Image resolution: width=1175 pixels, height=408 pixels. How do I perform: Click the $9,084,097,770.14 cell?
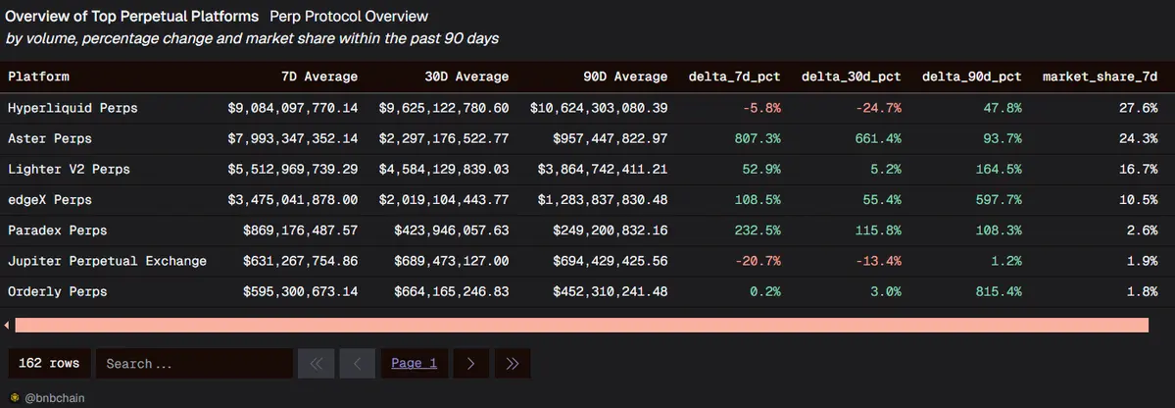point(293,108)
